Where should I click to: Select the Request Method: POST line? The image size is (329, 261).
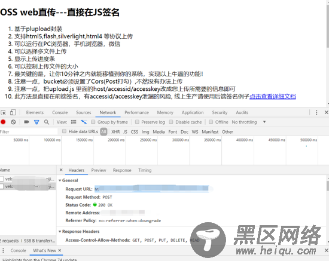coord(89,197)
